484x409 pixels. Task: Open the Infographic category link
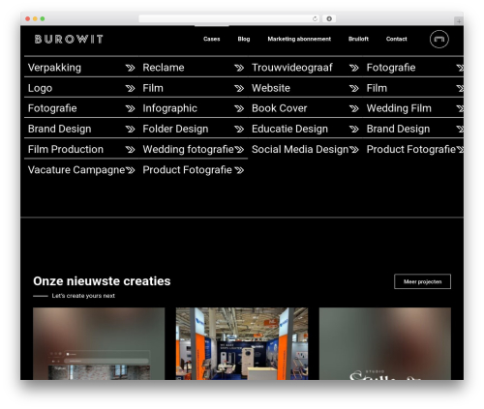(x=169, y=108)
